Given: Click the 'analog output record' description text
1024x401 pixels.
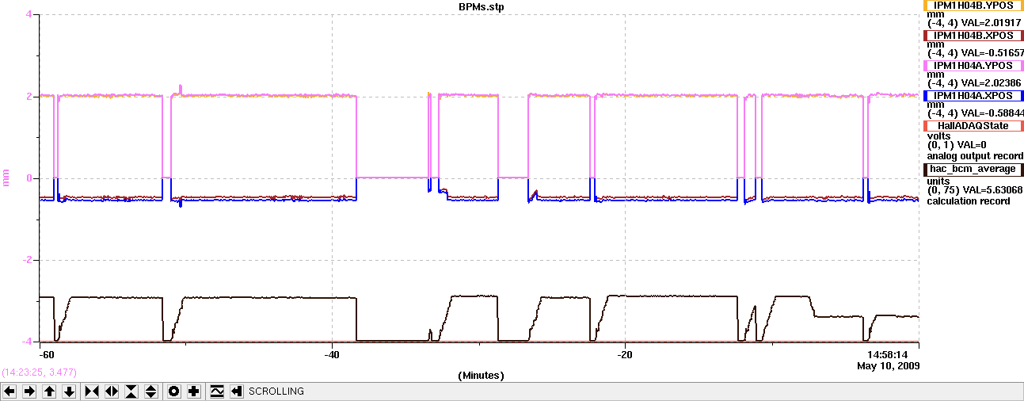Looking at the screenshot, I should point(974,156).
